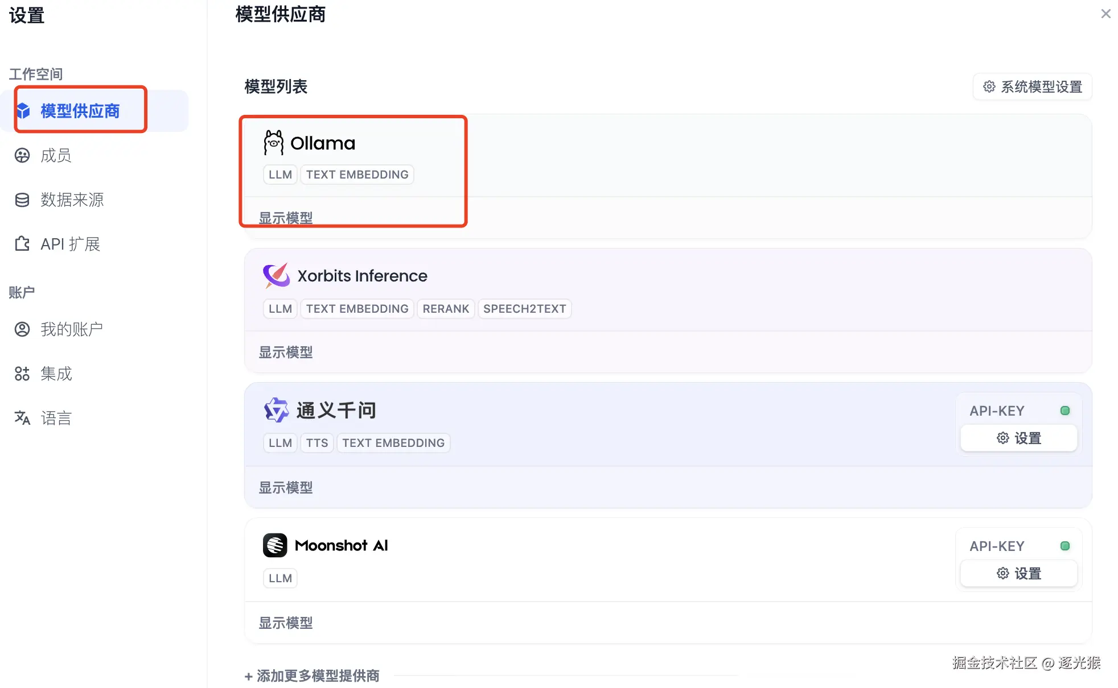1118x688 pixels.
Task: Open 我的账户 account section
Action: 71,329
